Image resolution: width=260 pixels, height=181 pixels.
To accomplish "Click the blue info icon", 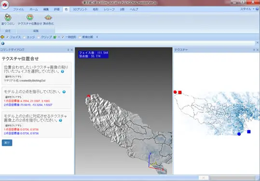I will pos(3,43).
